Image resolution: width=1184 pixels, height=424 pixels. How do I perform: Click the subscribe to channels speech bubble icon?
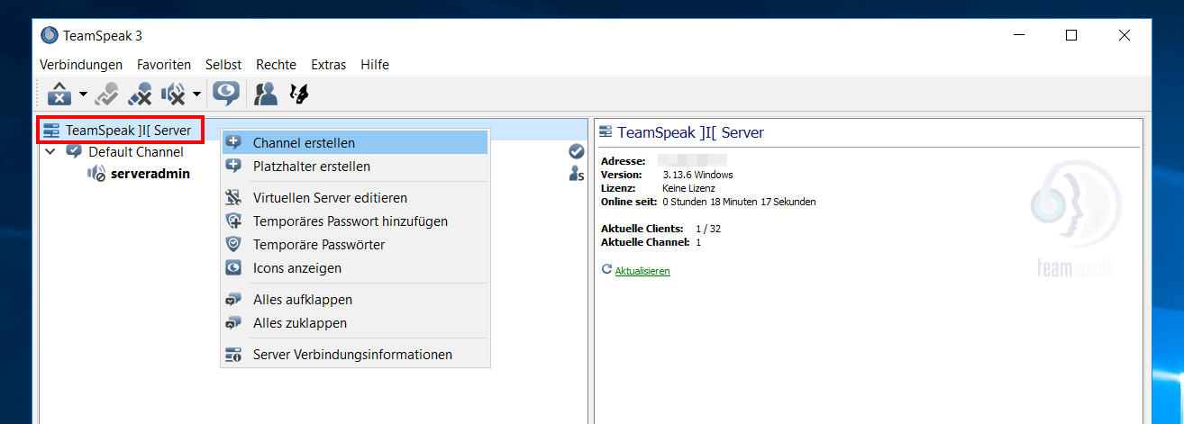coord(226,93)
